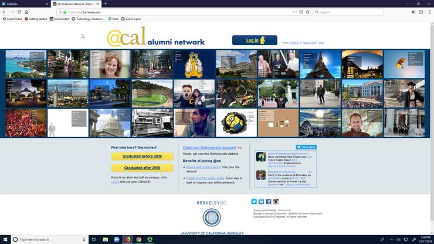This screenshot has width=434, height=244.
Task: Open File Explorer from the taskbar
Action: 106,239
